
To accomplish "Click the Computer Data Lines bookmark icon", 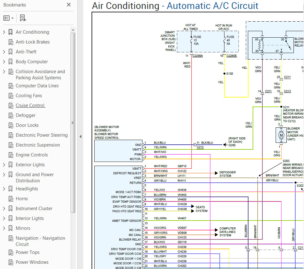I will pyautogui.click(x=11, y=86).
